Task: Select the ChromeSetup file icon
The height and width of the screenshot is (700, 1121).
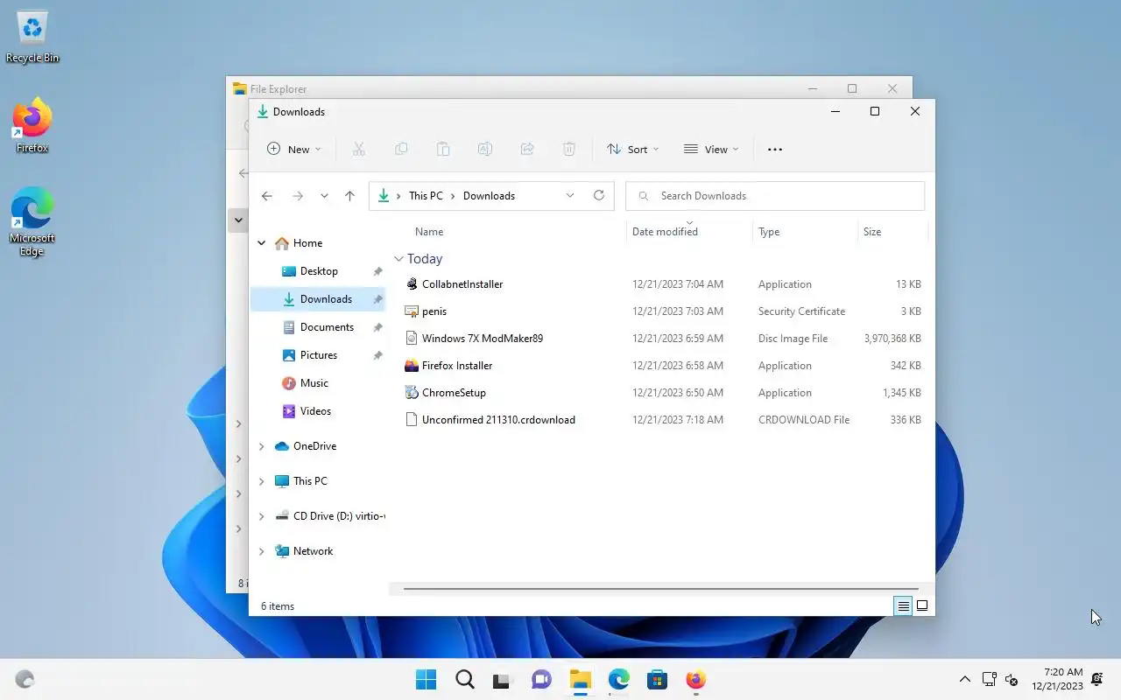Action: [412, 393]
